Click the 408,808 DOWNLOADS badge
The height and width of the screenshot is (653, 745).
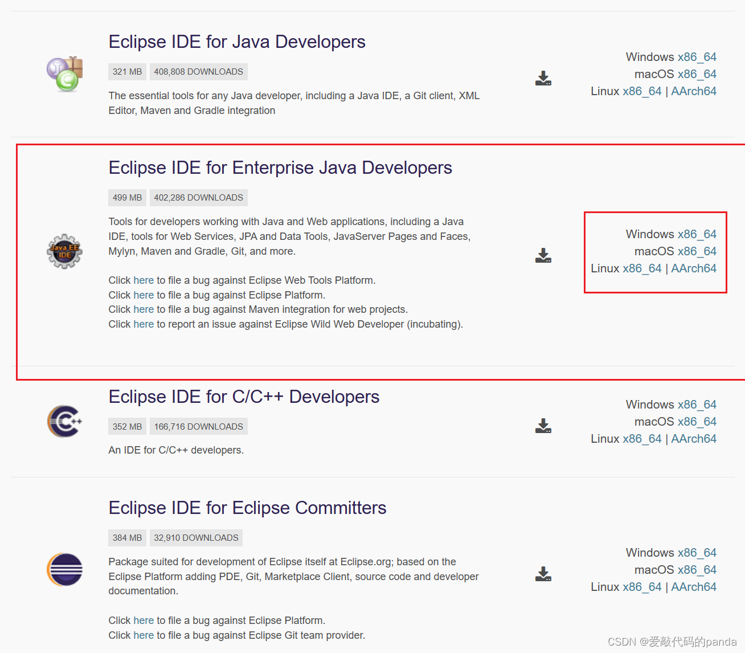click(x=199, y=72)
